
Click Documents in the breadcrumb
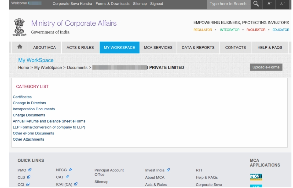tap(77, 67)
